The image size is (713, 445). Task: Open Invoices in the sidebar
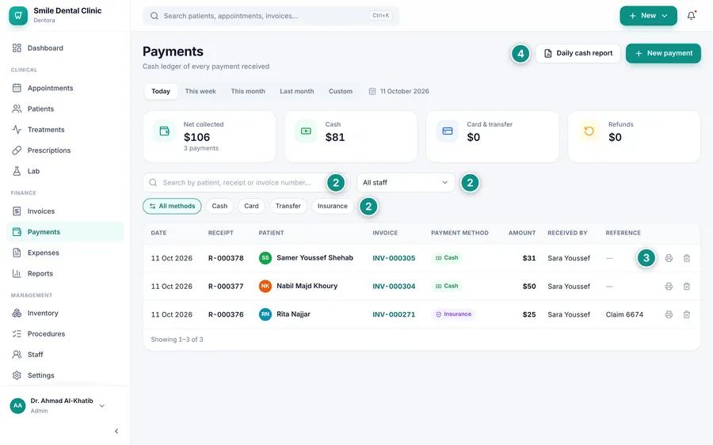pos(65,211)
